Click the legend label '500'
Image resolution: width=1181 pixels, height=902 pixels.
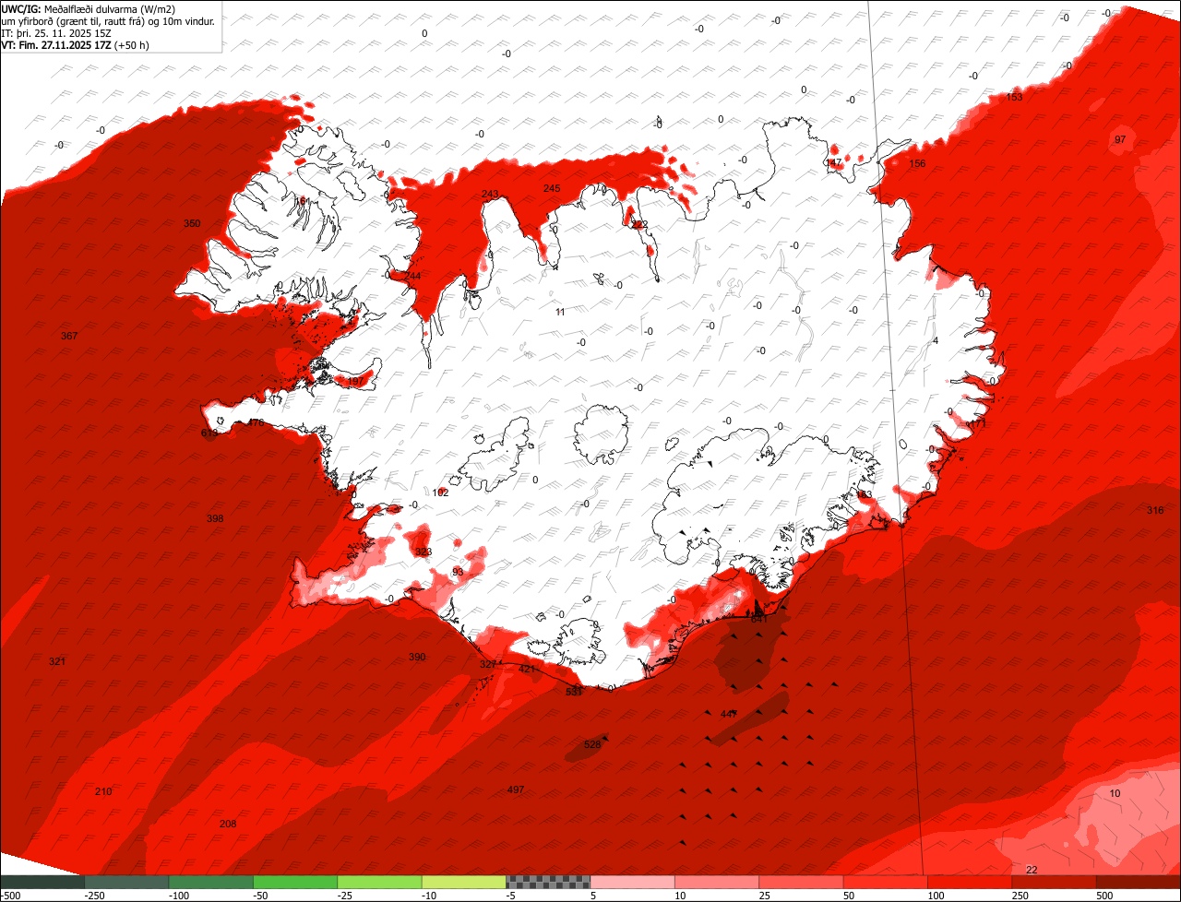[1104, 896]
